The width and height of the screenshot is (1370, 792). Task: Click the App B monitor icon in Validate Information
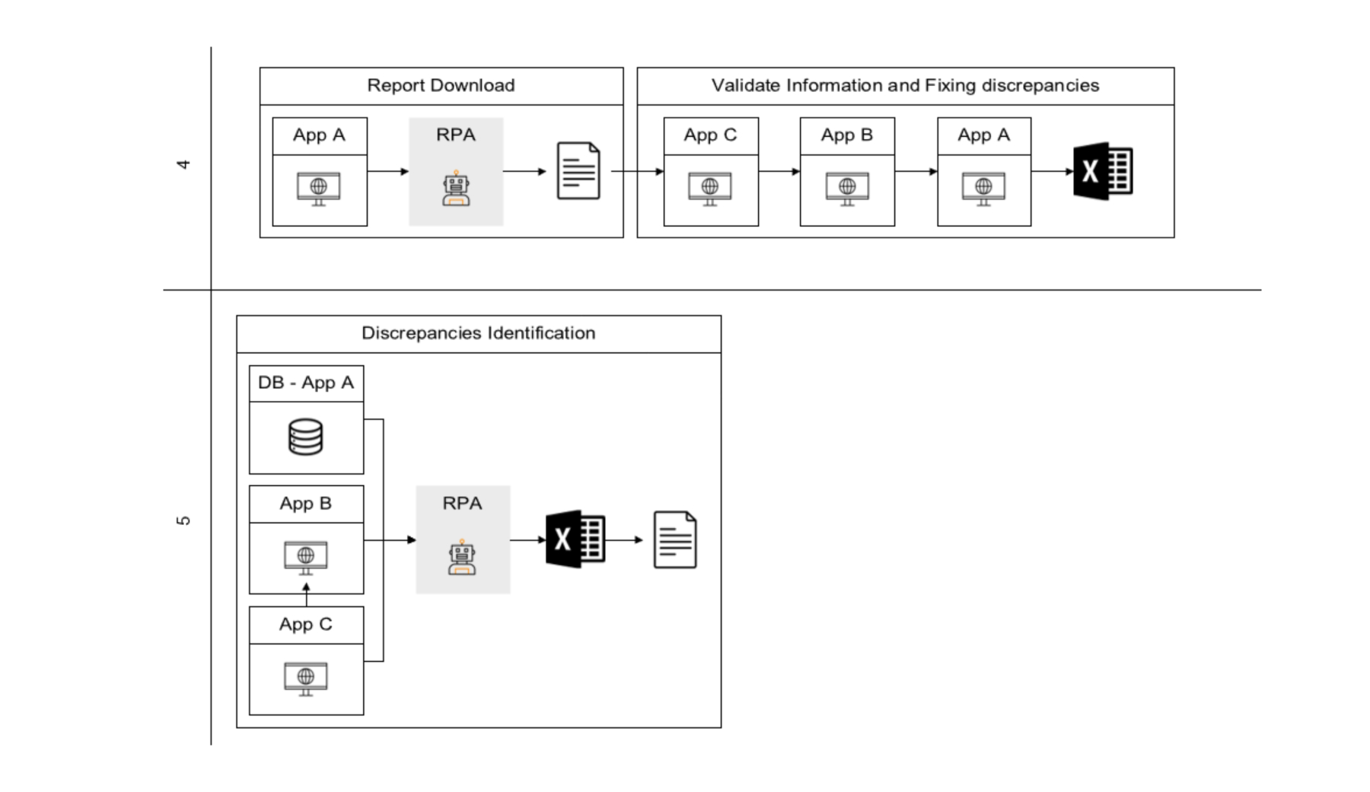(x=847, y=189)
